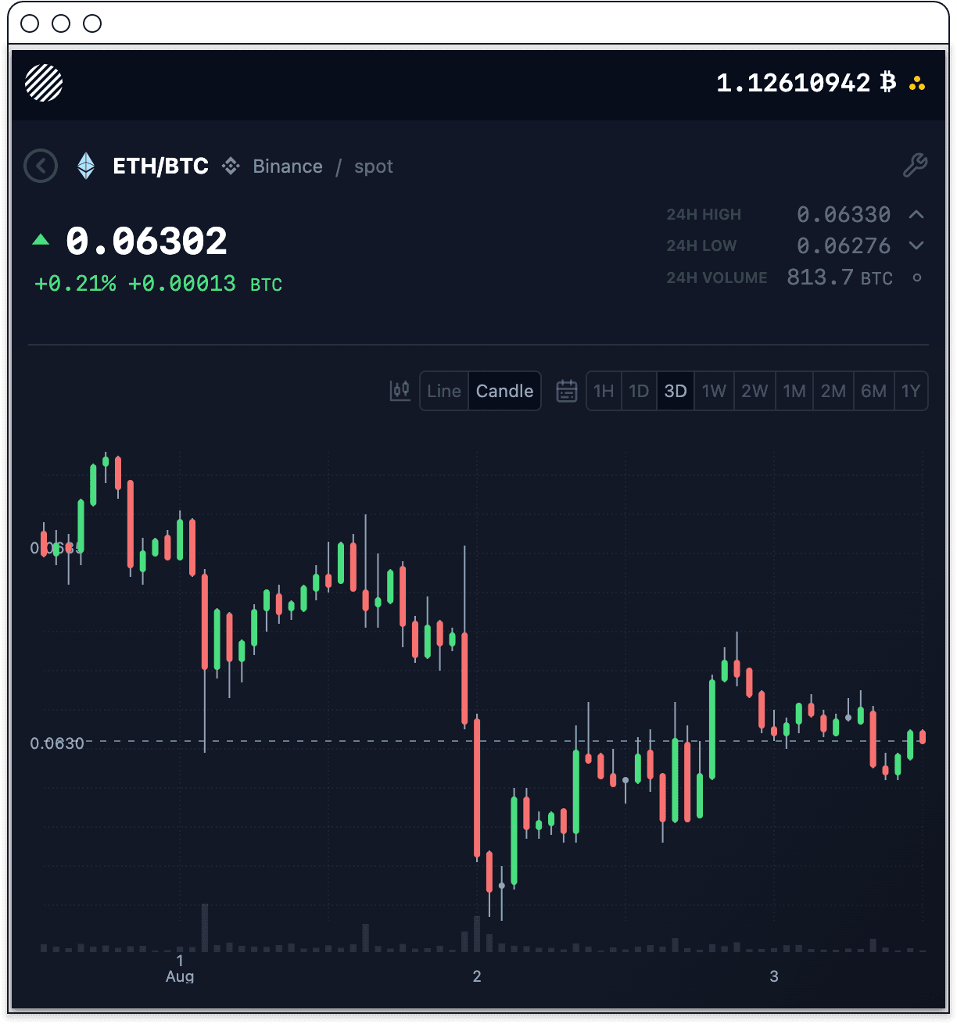Select the Candle chart mode
The image size is (957, 1024).
click(504, 391)
